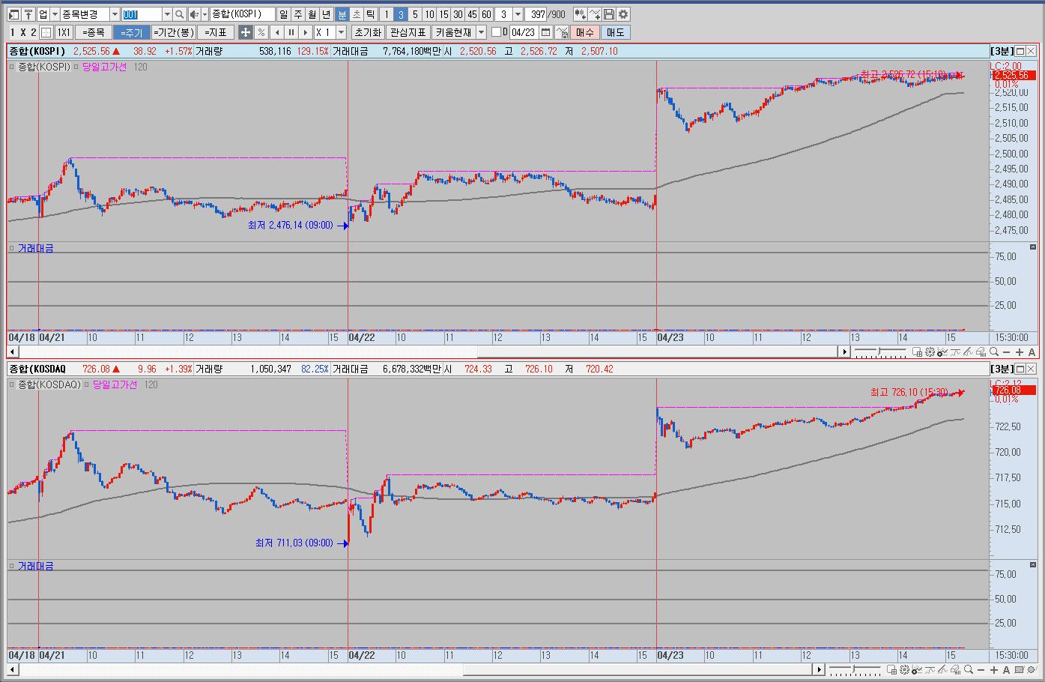Click the pause playback button
The width and height of the screenshot is (1045, 682).
click(291, 32)
